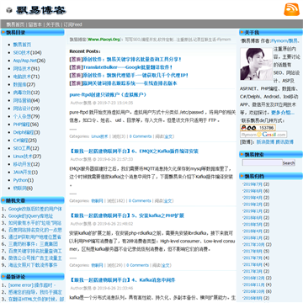The width and height of the screenshot is (303, 303).
Task: Open the 2016年8月 archive
Action: [252, 298]
